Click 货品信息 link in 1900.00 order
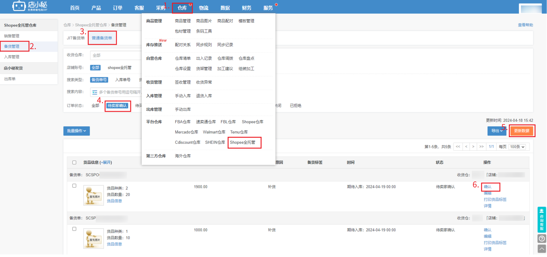The width and height of the screenshot is (547, 257). 114,201
